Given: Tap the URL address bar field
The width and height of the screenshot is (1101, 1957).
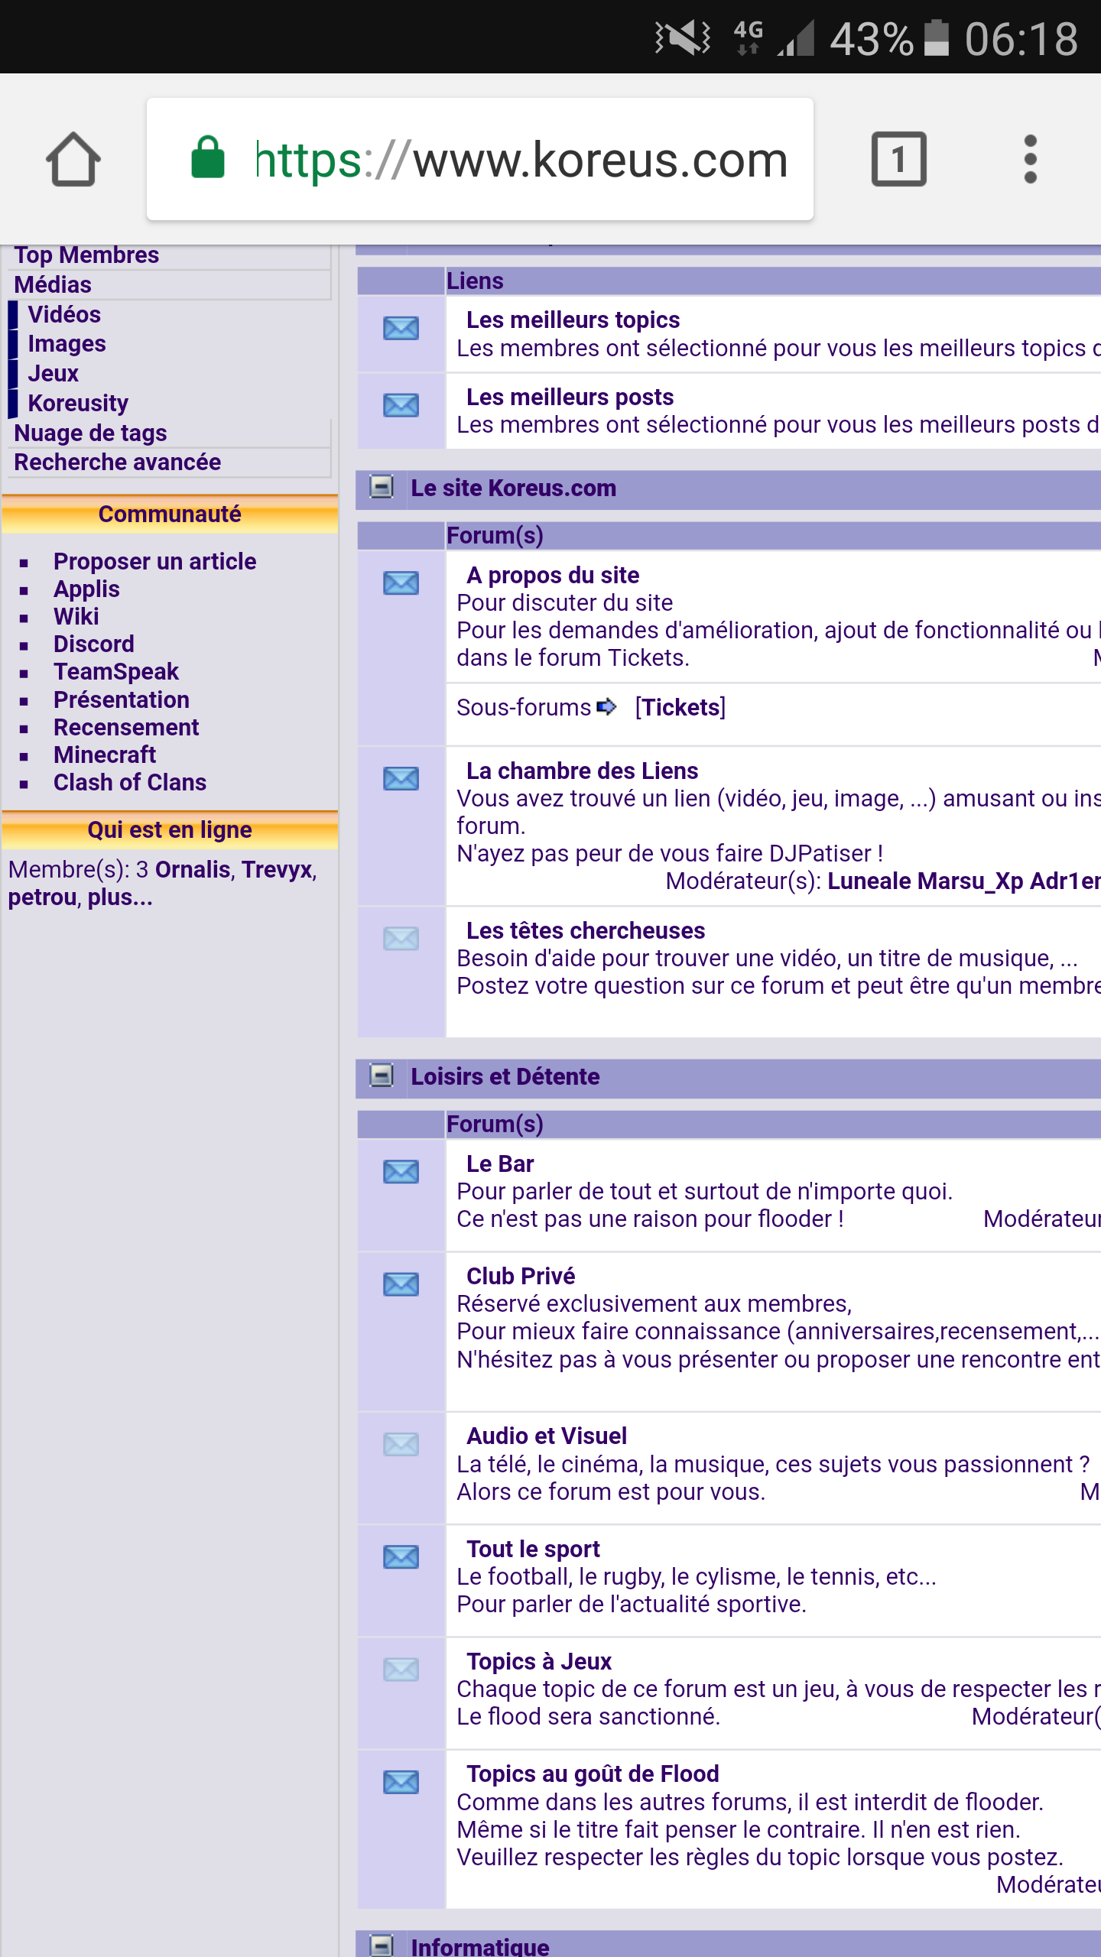Looking at the screenshot, I should point(520,160).
